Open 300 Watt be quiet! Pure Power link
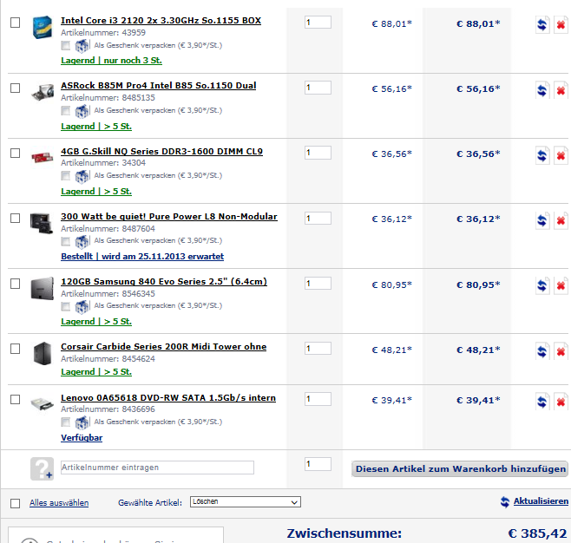Viewport: 571px width, 543px height. [x=169, y=217]
